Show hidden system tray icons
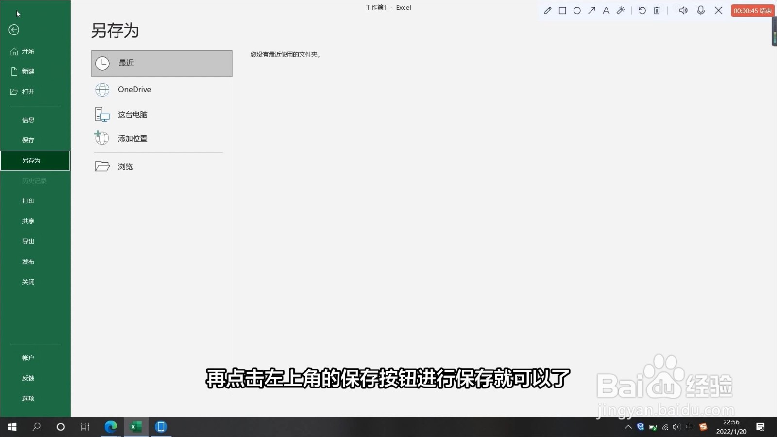 coord(628,427)
